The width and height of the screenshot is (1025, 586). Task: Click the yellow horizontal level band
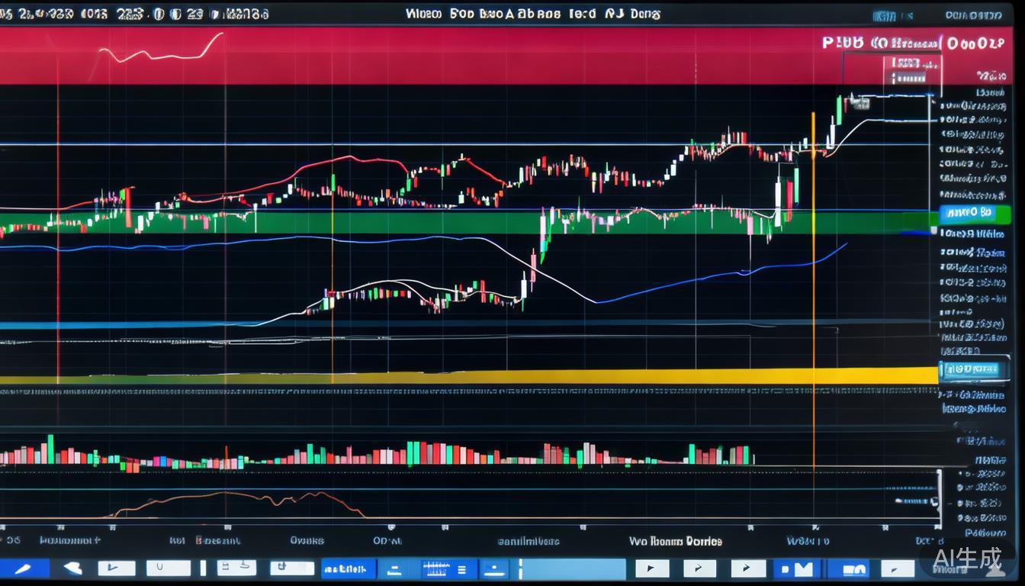(534, 376)
